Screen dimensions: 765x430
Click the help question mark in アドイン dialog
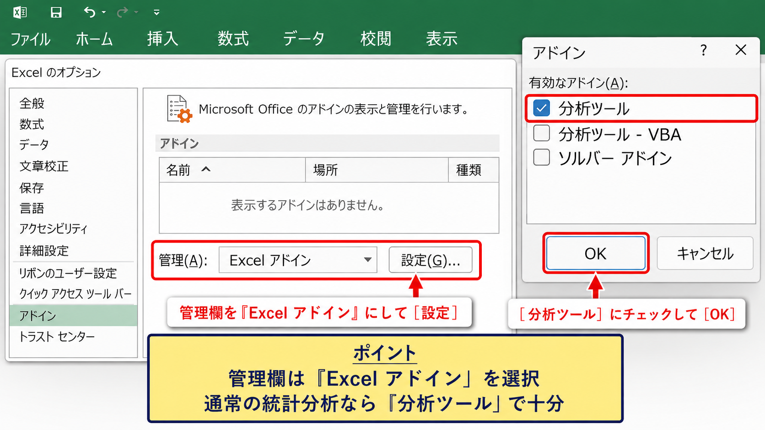tap(704, 50)
